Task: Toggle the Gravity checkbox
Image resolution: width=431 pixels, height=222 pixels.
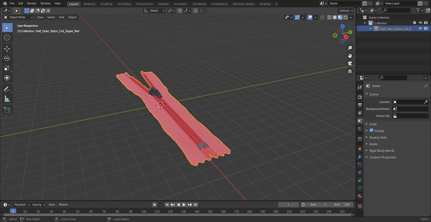Action: coord(371,130)
